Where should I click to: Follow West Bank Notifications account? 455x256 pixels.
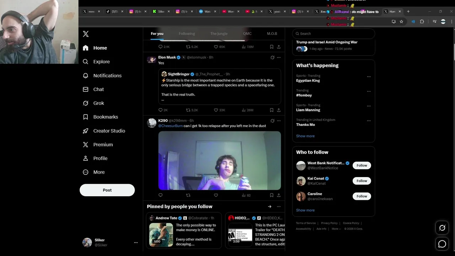click(362, 165)
